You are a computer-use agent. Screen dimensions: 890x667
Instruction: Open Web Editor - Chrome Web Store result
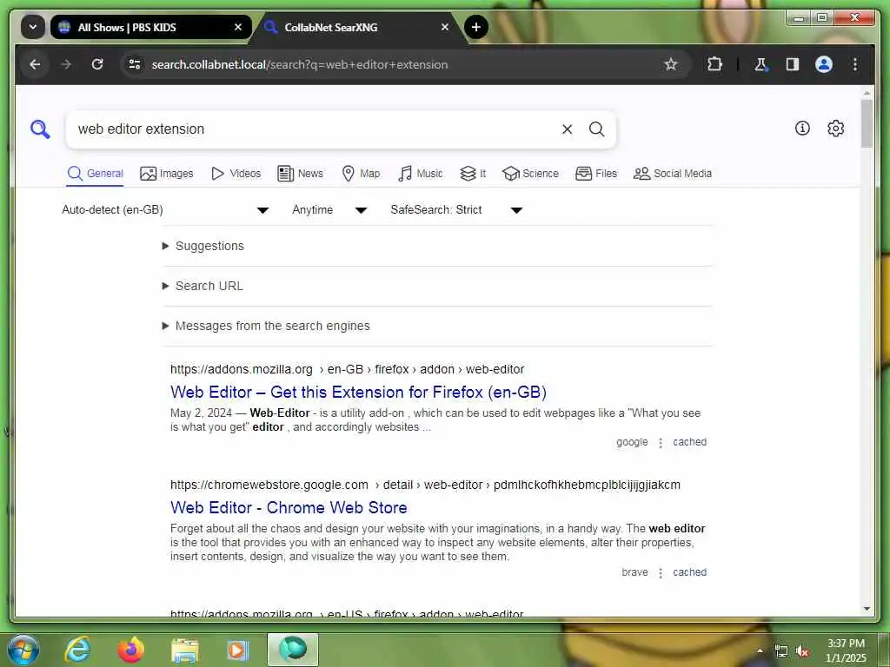[289, 507]
